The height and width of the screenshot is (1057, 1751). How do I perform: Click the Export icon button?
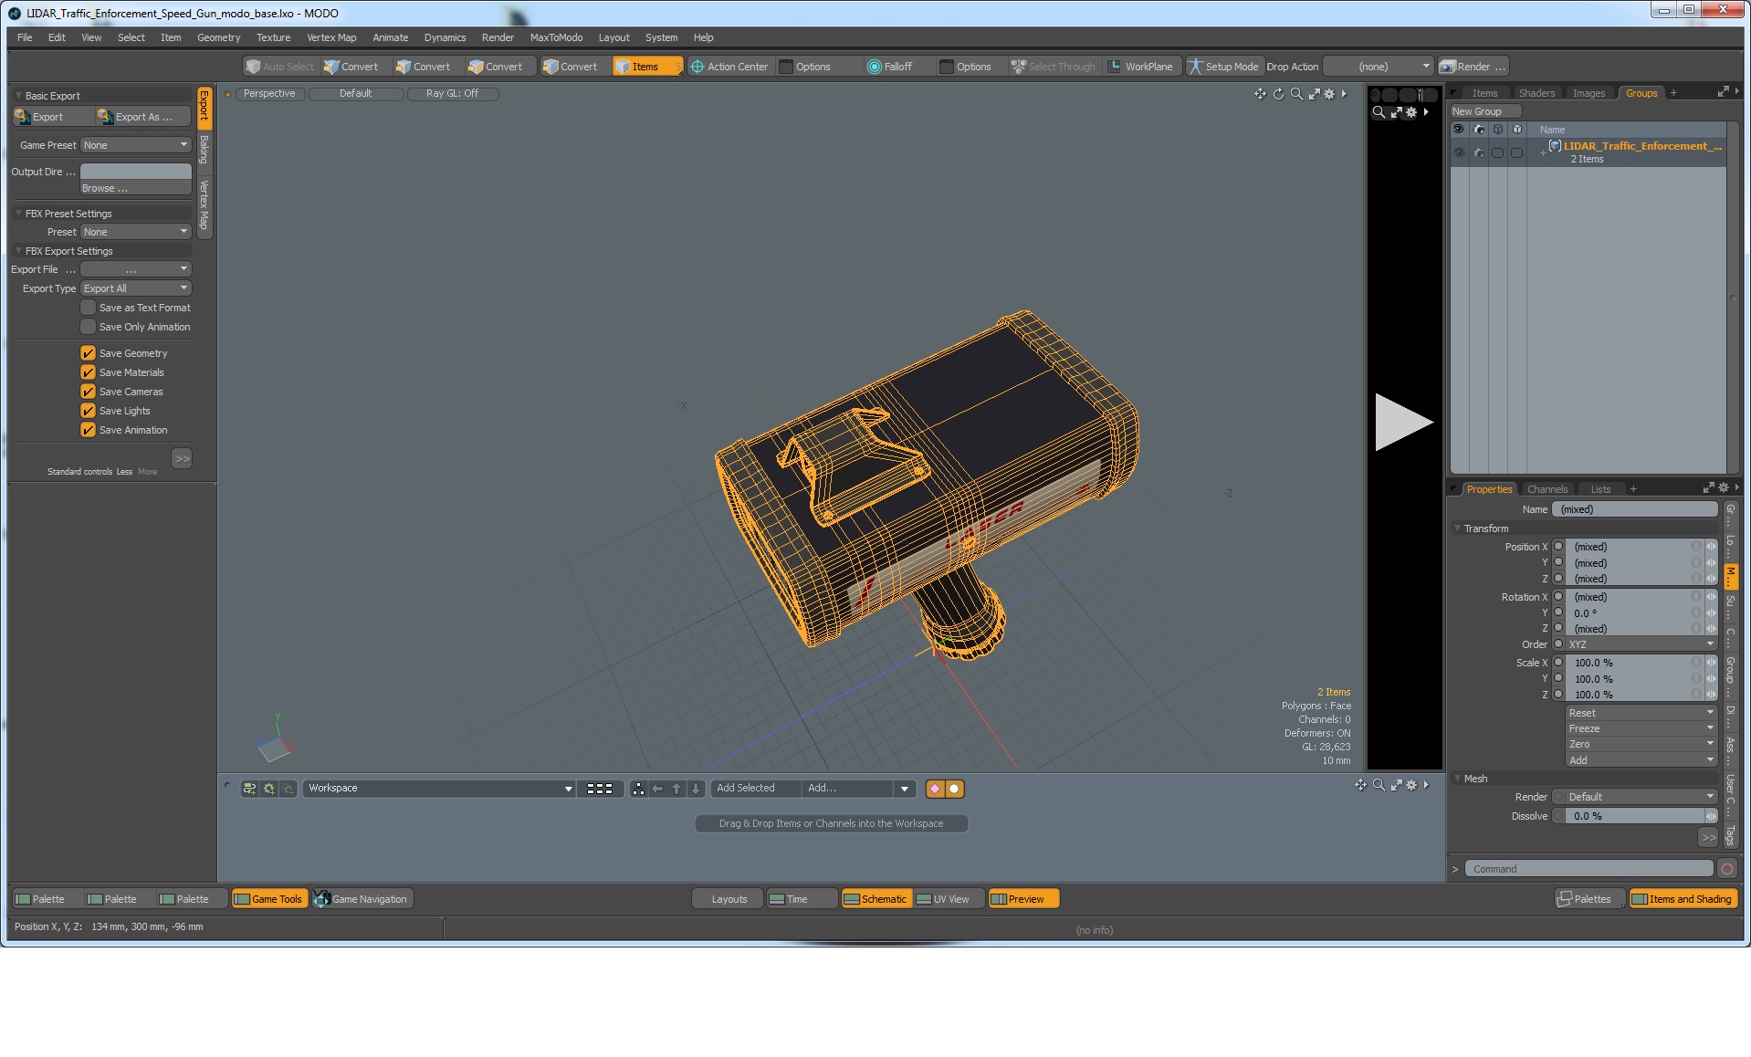pyautogui.click(x=53, y=117)
